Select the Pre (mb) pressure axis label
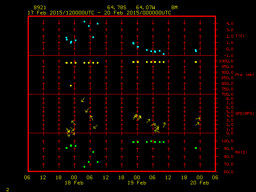Image resolution: width=256 pixels, height=192 pixels. pyautogui.click(x=244, y=75)
